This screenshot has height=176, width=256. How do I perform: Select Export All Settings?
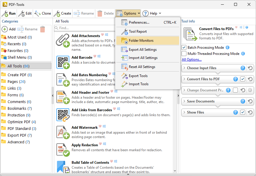coord(148,50)
